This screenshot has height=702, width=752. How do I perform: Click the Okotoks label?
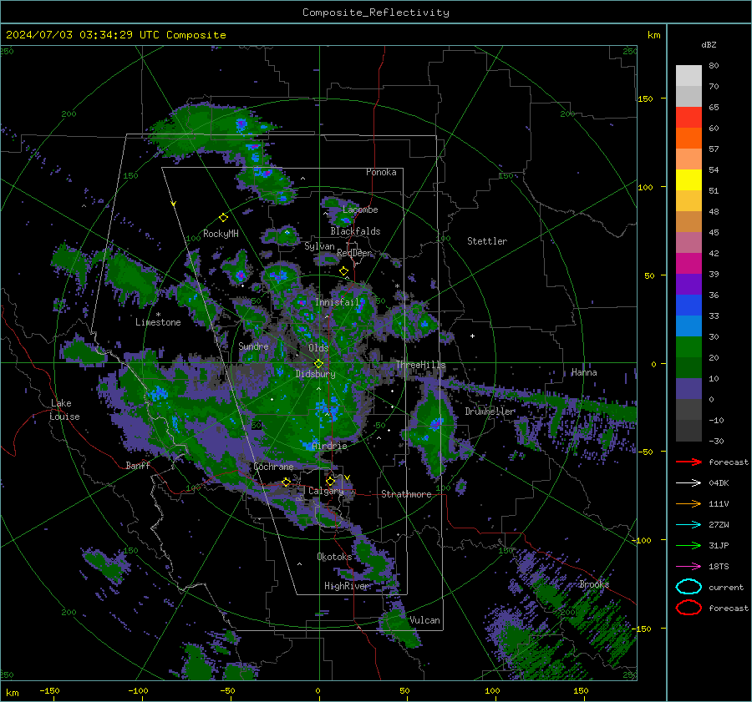[x=334, y=557]
